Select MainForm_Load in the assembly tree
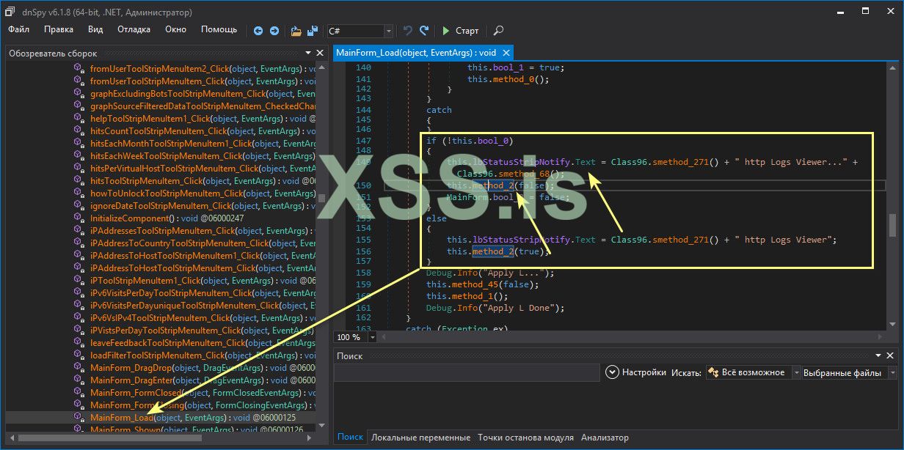The width and height of the screenshot is (904, 450). point(122,418)
